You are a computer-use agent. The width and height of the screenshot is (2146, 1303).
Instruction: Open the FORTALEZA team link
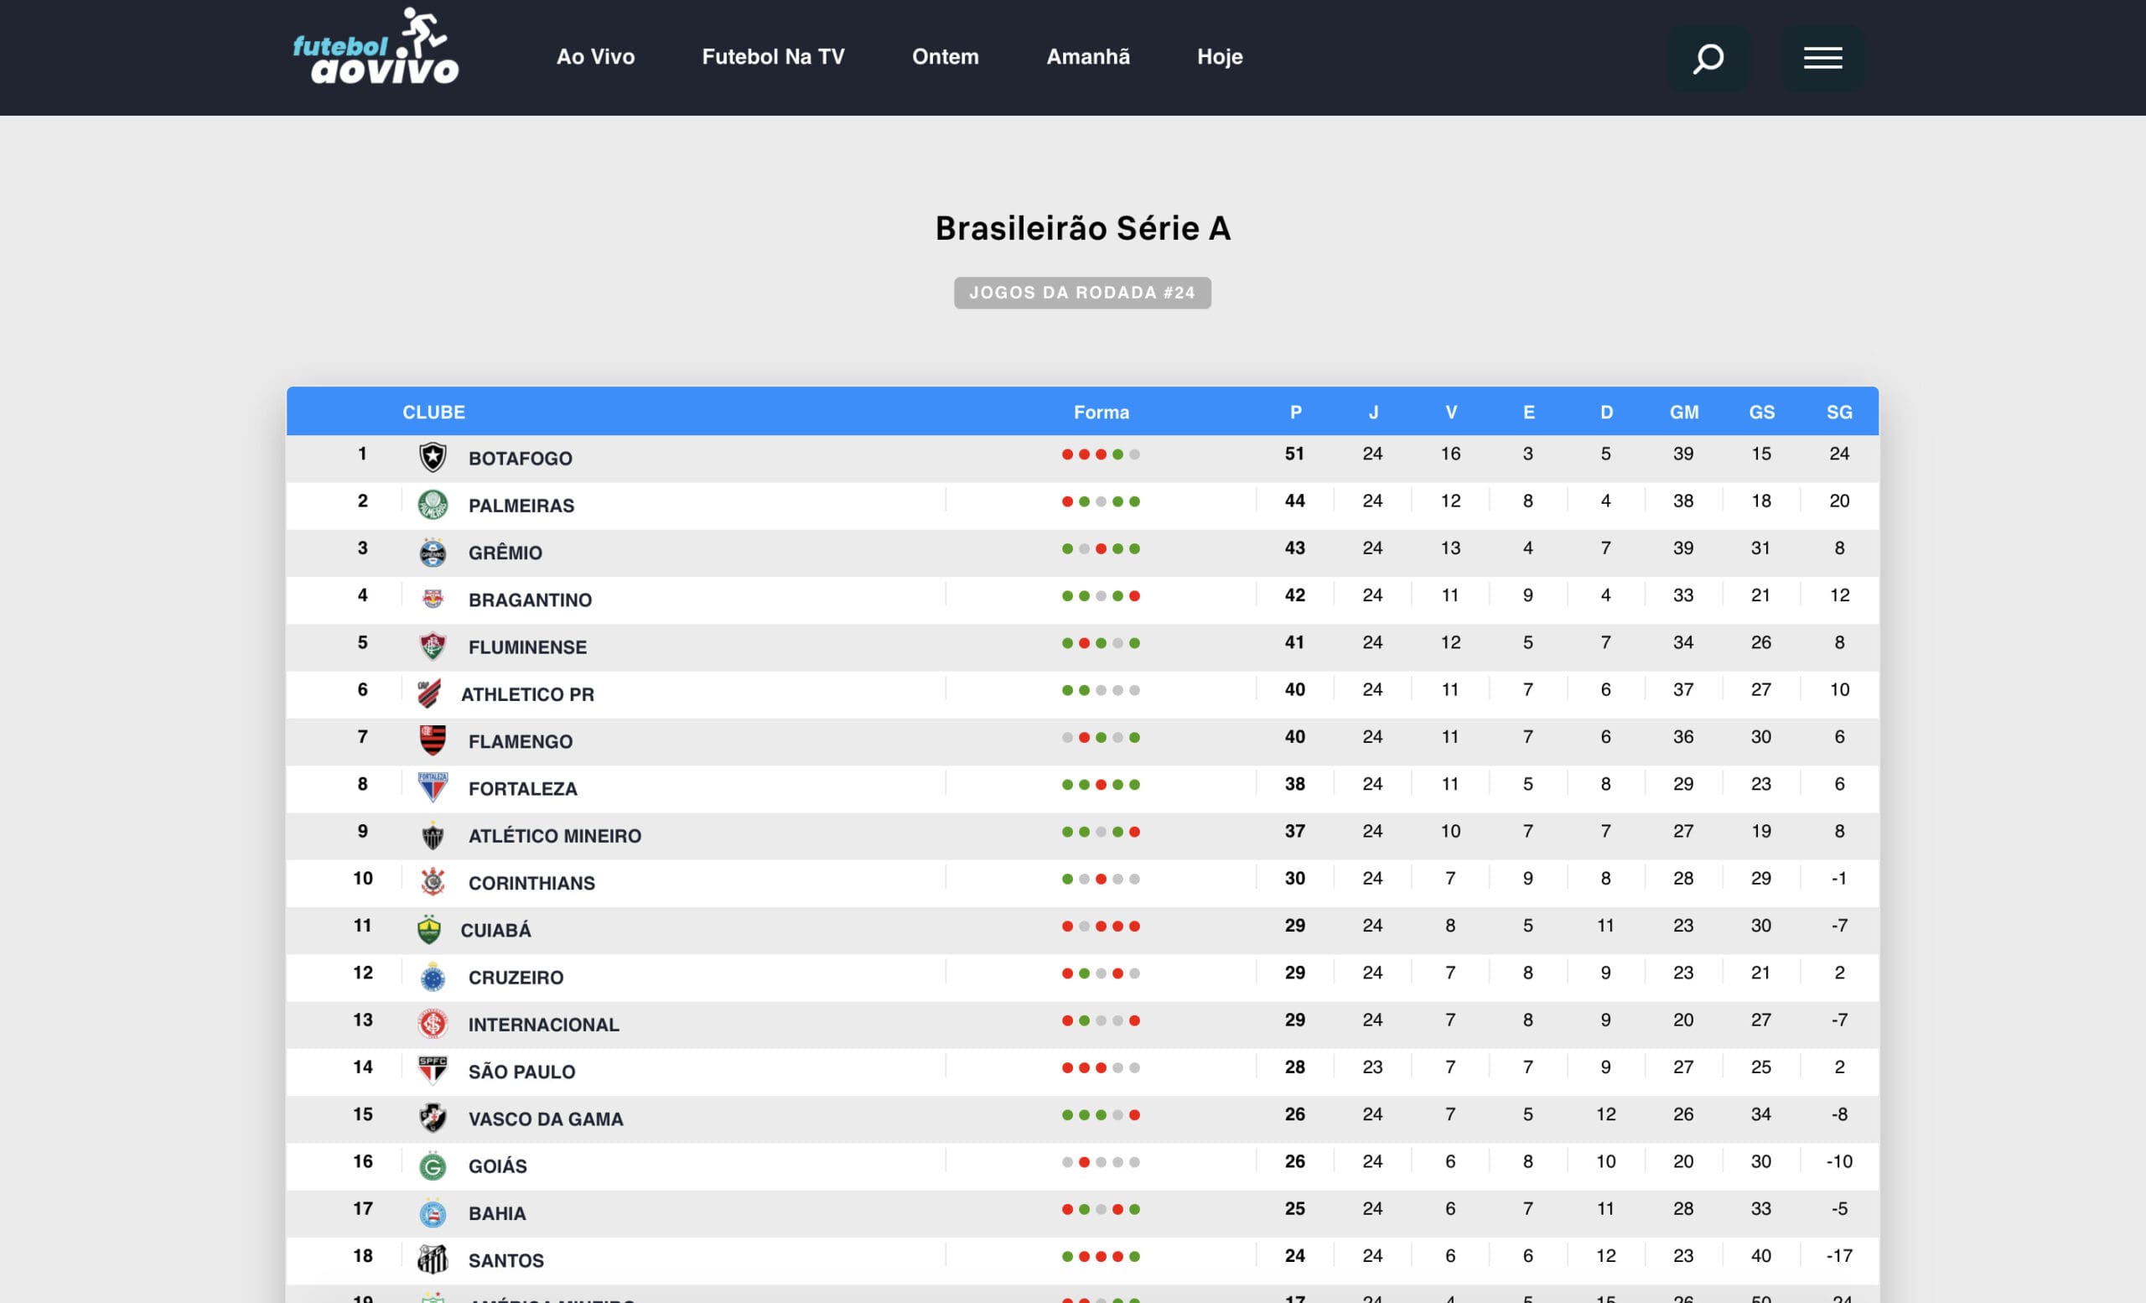522,788
